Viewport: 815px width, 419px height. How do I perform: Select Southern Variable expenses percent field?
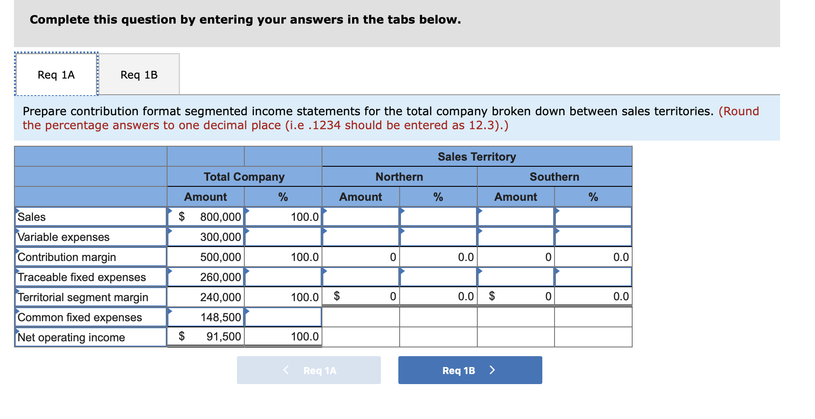(593, 237)
